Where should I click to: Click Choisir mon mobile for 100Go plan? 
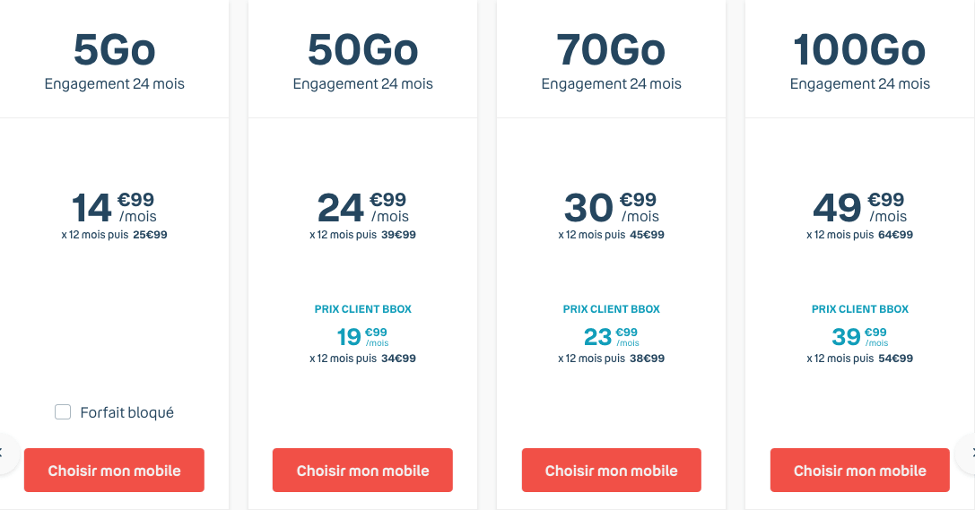(x=859, y=471)
